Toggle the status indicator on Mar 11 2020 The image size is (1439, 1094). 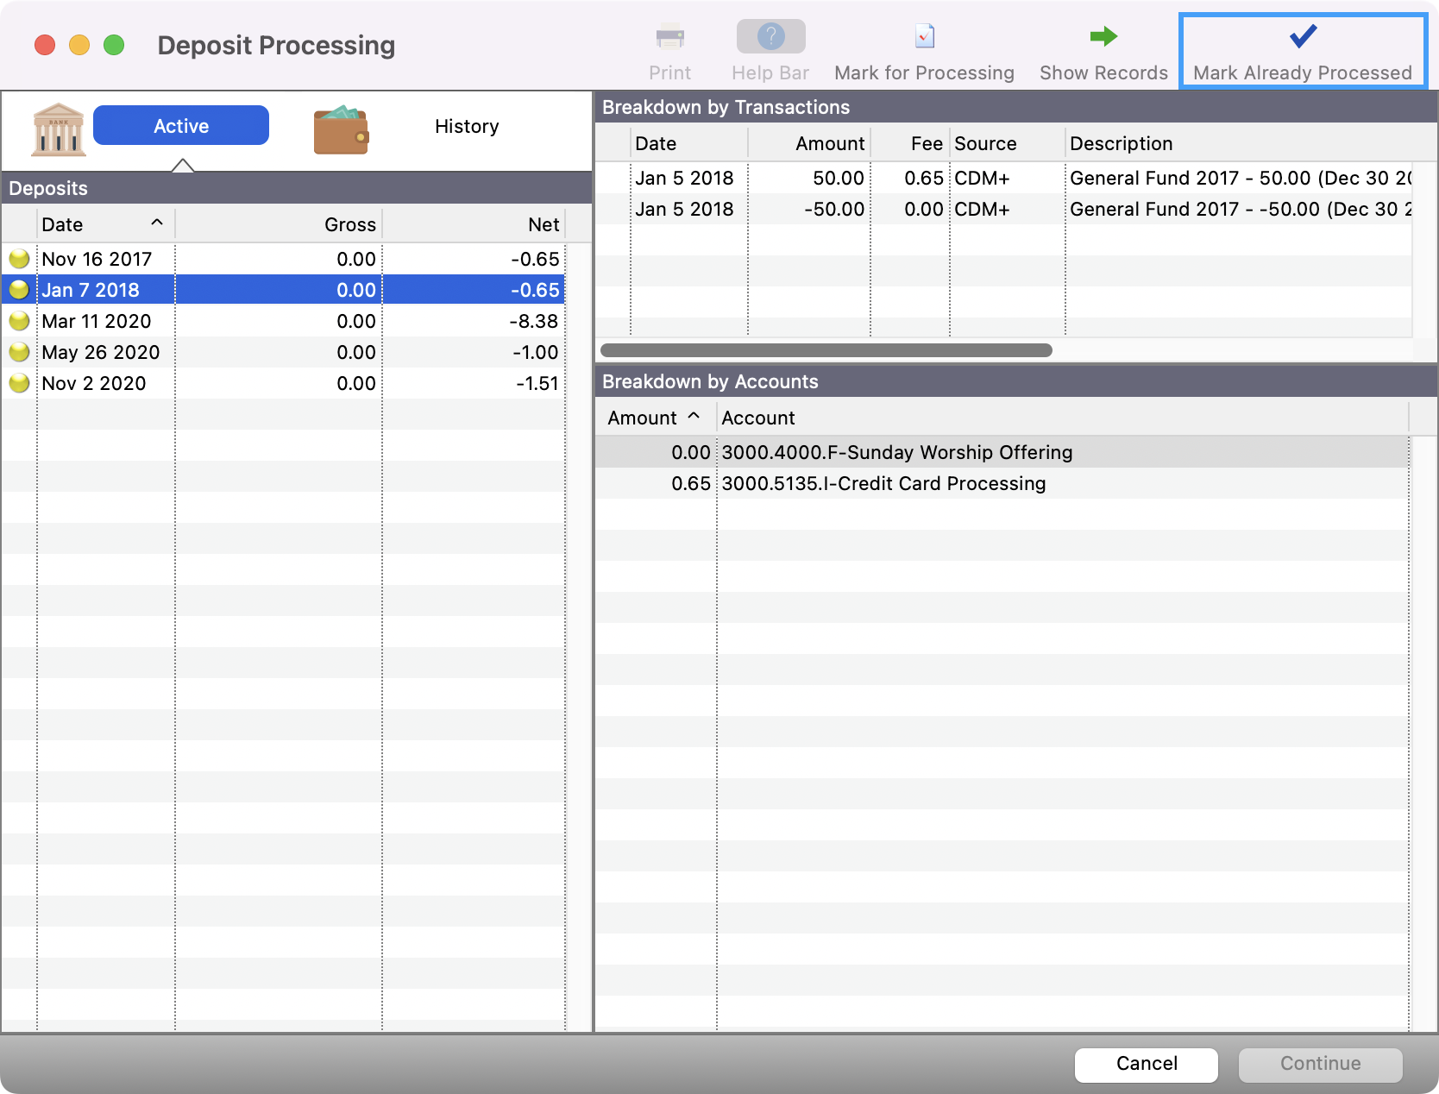(19, 320)
